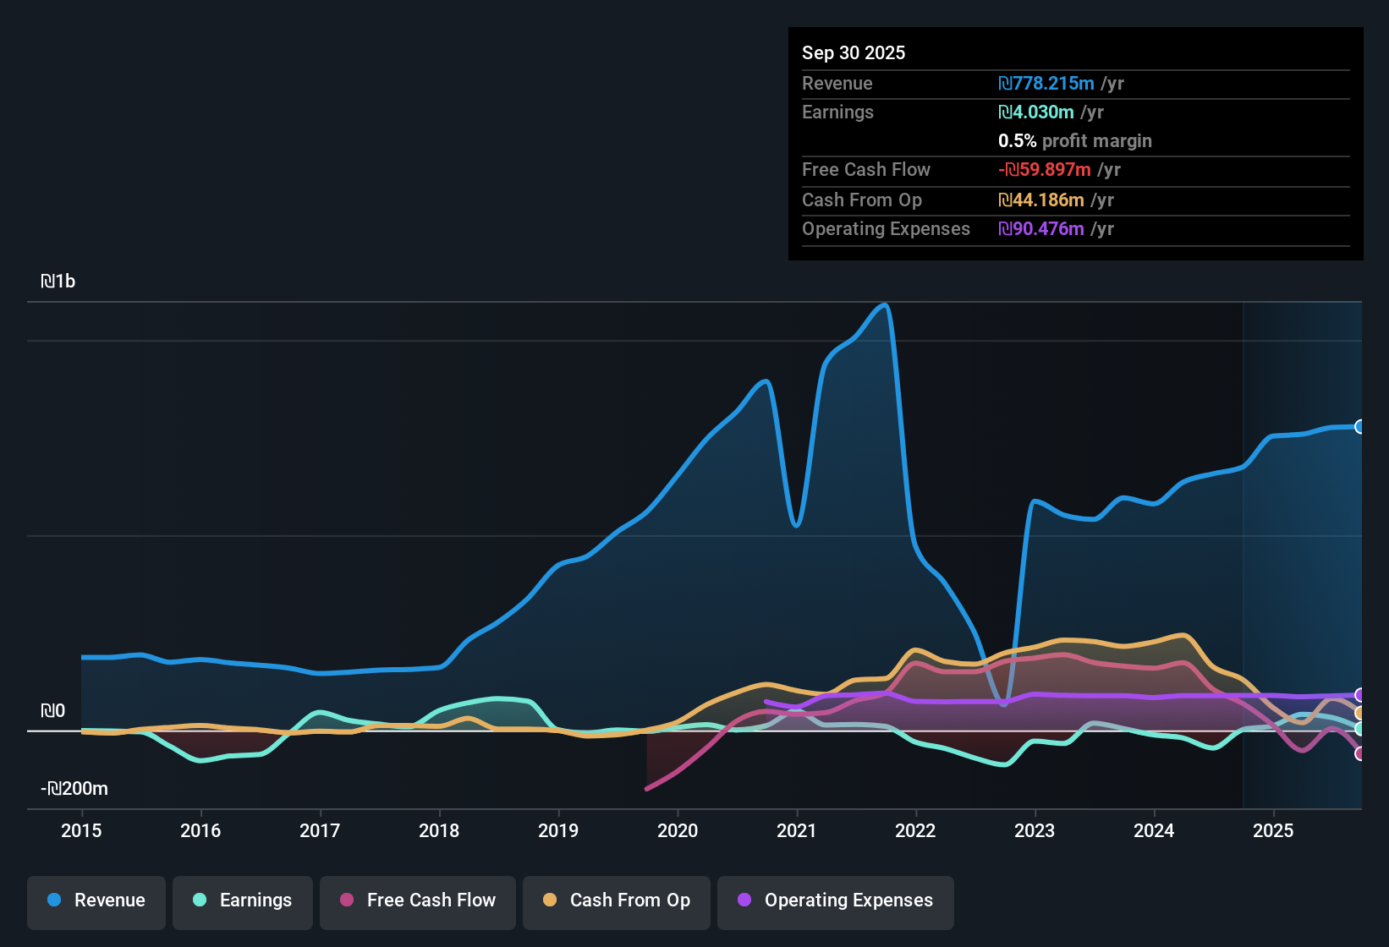Click the orange Cash From Op dot icon

[x=548, y=900]
